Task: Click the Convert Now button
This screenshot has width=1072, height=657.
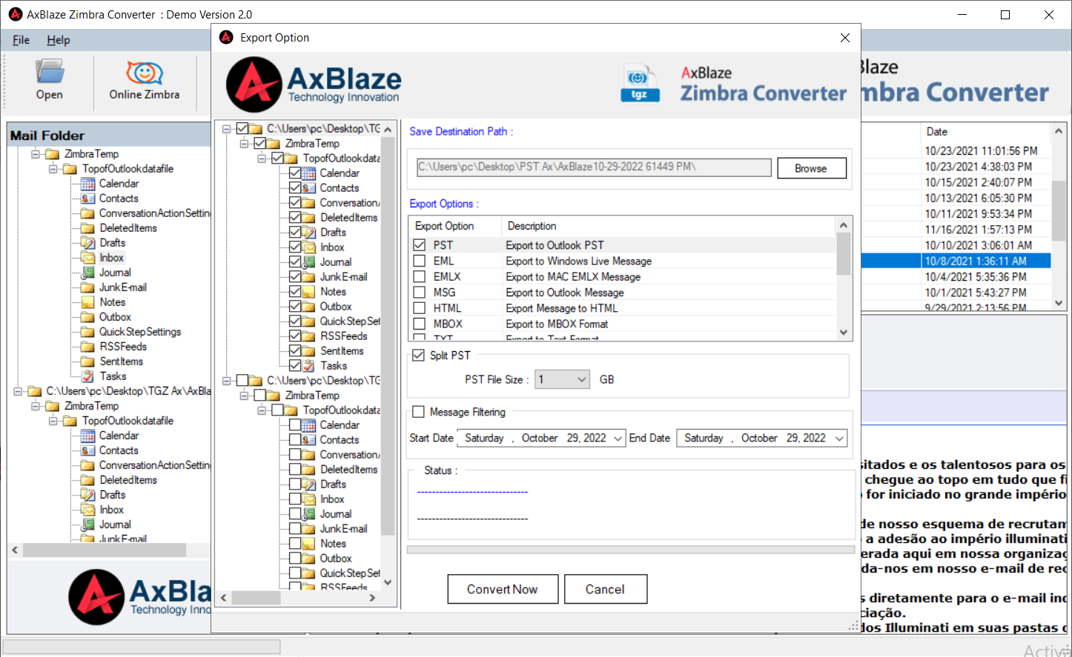Action: point(503,590)
